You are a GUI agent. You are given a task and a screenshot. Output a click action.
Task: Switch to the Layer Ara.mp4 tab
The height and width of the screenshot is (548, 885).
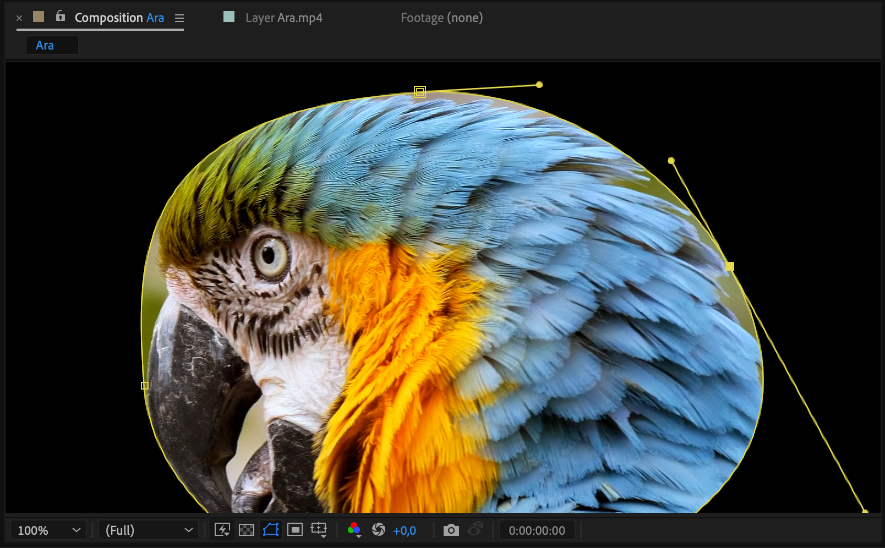[283, 18]
